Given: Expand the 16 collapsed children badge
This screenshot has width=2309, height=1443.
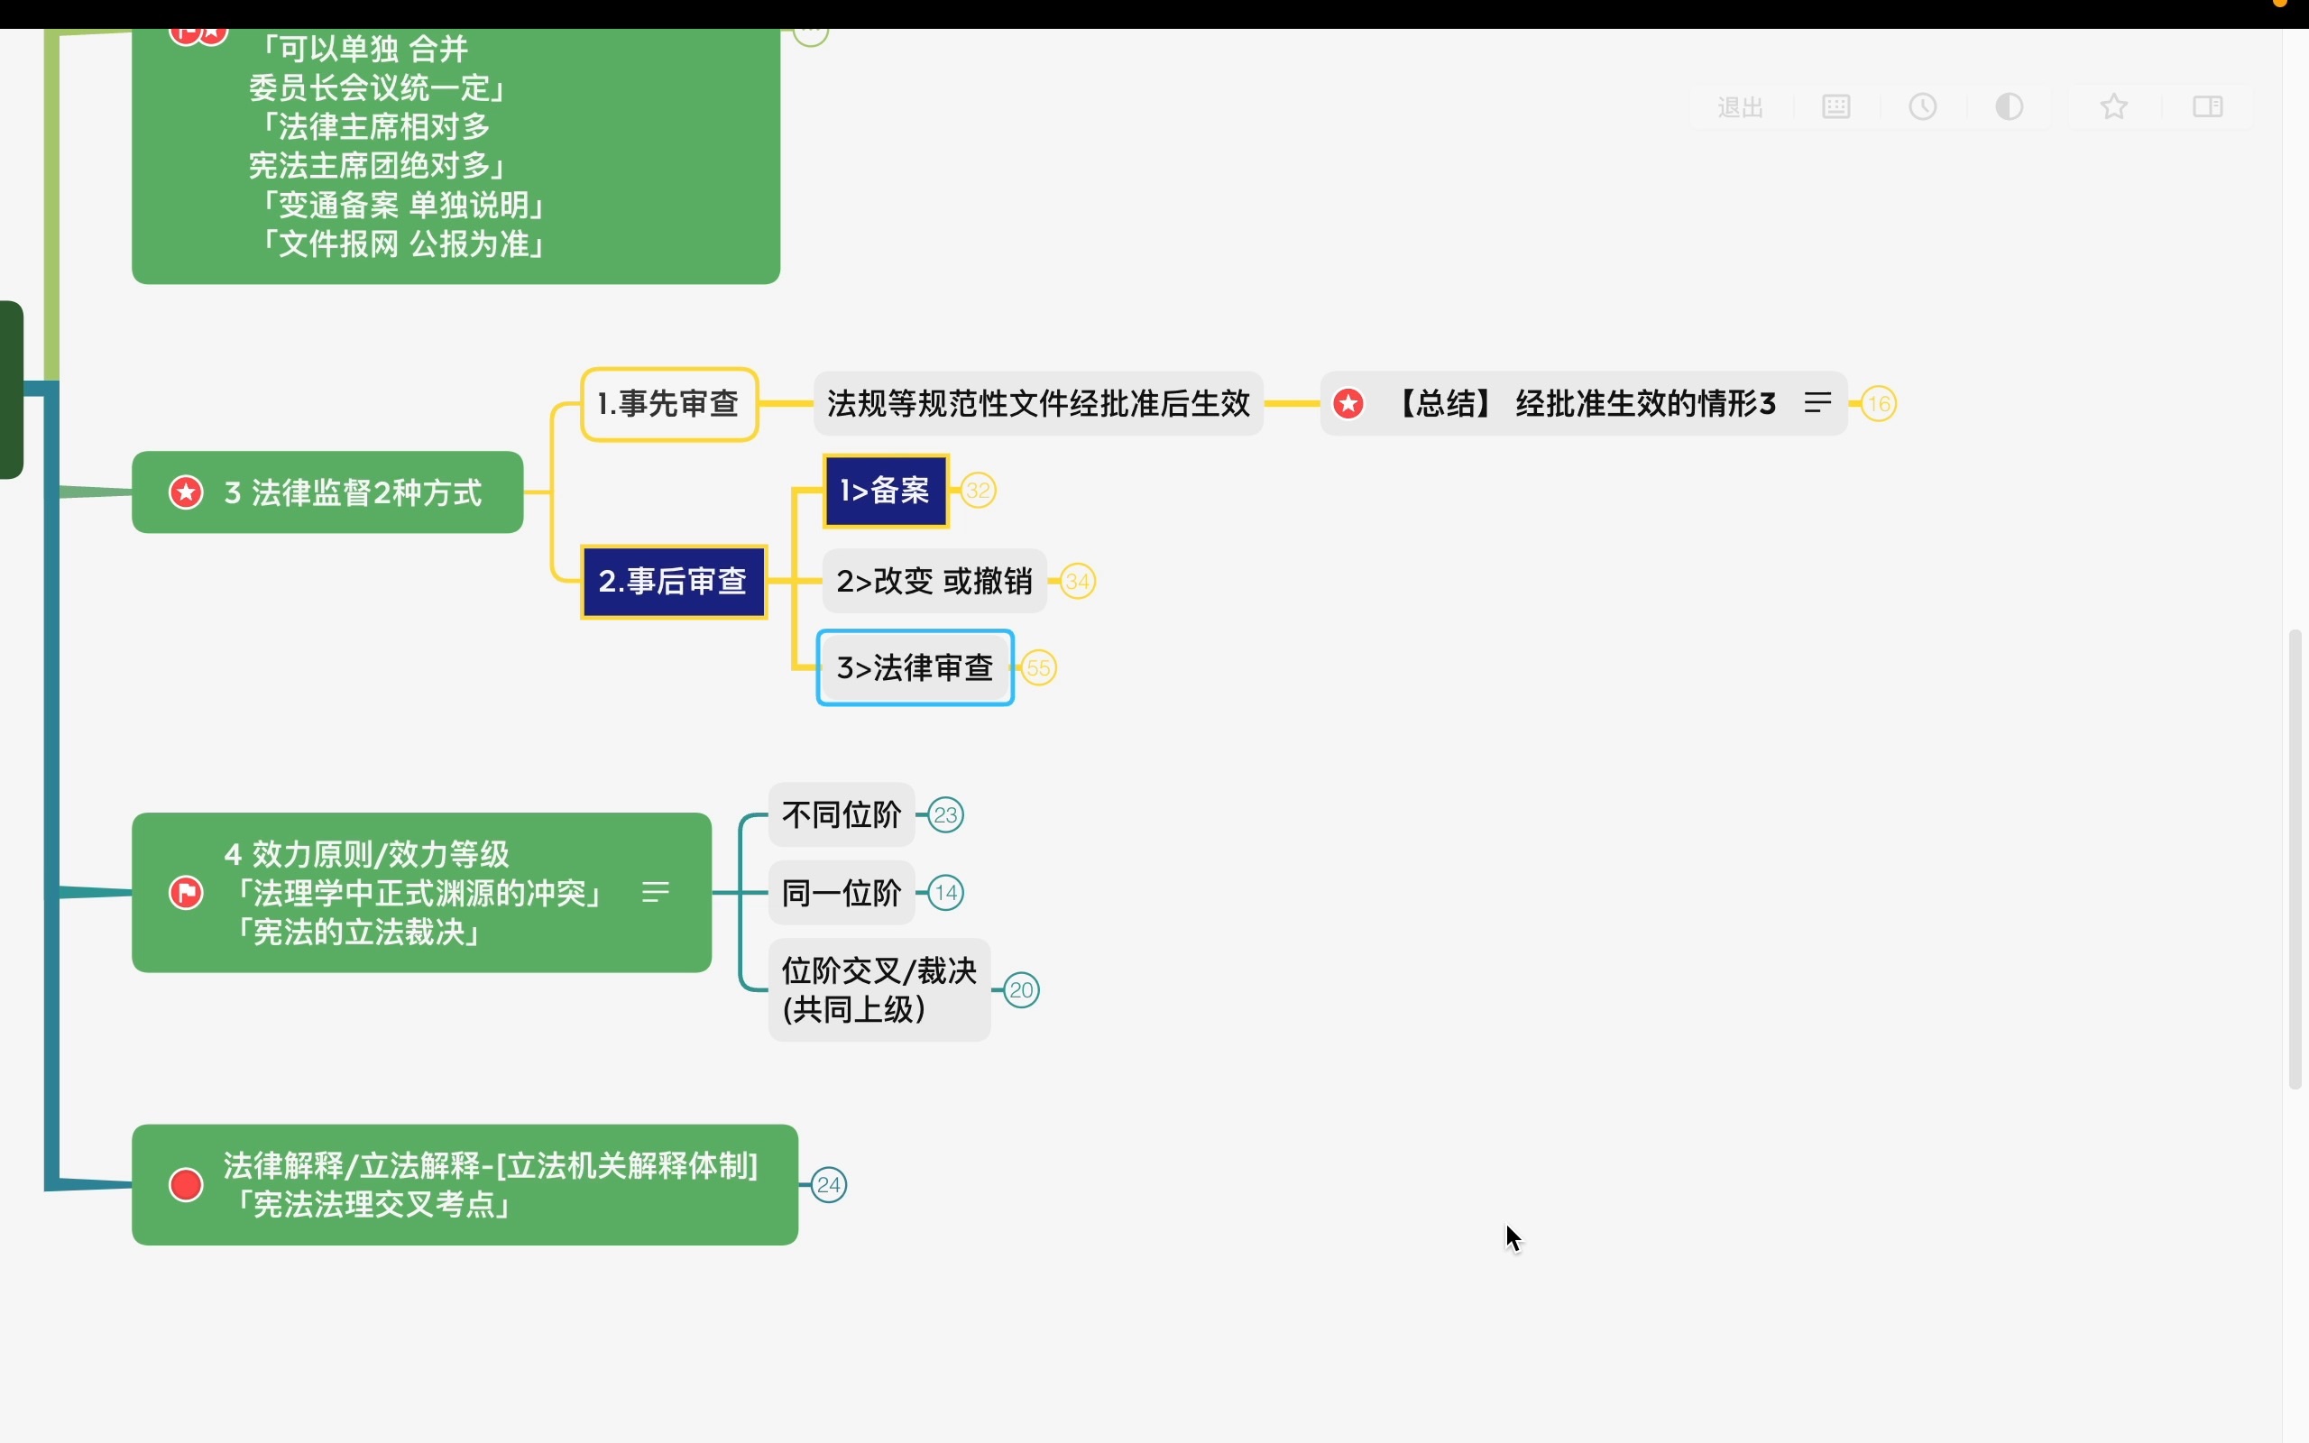Looking at the screenshot, I should tap(1879, 404).
